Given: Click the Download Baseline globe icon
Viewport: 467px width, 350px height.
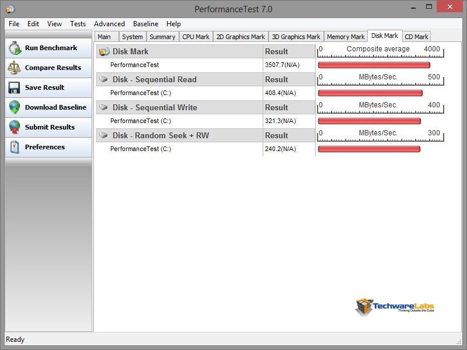Looking at the screenshot, I should (x=15, y=107).
